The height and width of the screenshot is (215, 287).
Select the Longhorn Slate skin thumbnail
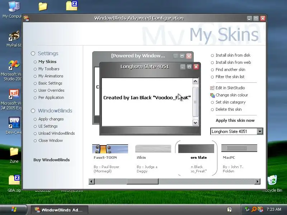coord(196,149)
